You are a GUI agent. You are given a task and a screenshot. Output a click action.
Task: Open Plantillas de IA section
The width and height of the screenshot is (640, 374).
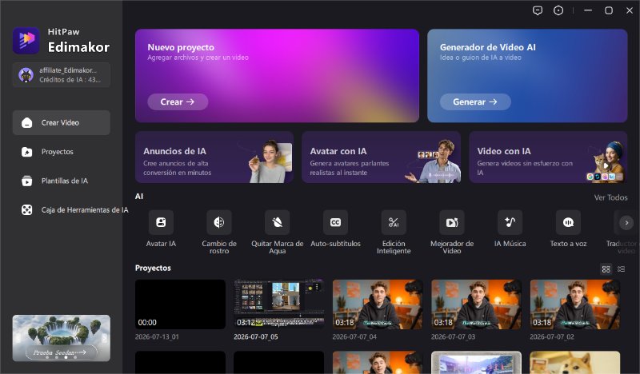pyautogui.click(x=62, y=181)
